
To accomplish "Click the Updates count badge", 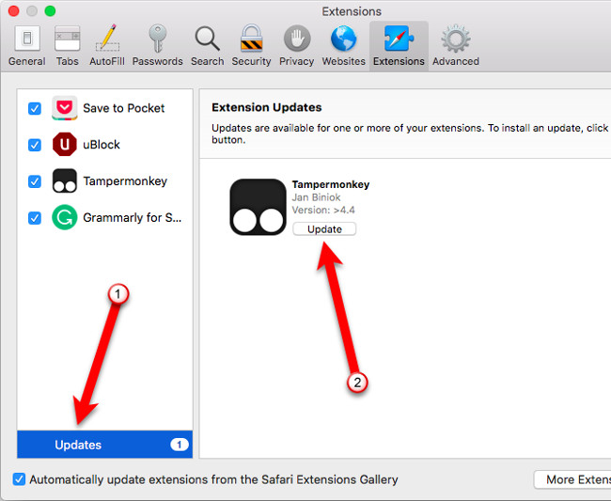I will pyautogui.click(x=180, y=445).
